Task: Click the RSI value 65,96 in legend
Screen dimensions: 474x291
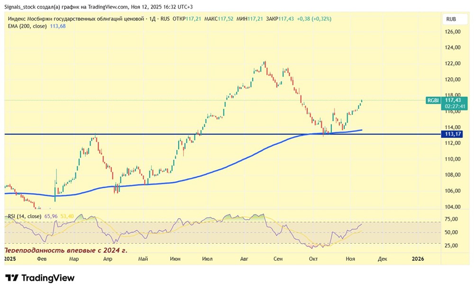Action: click(x=50, y=216)
